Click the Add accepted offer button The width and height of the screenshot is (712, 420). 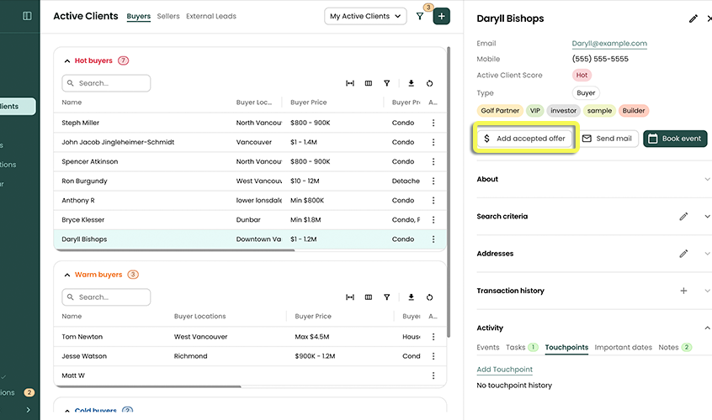coord(524,139)
